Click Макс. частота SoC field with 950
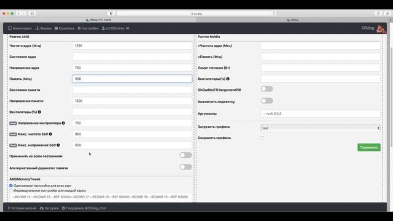This screenshot has height=221, width=393. (132, 134)
